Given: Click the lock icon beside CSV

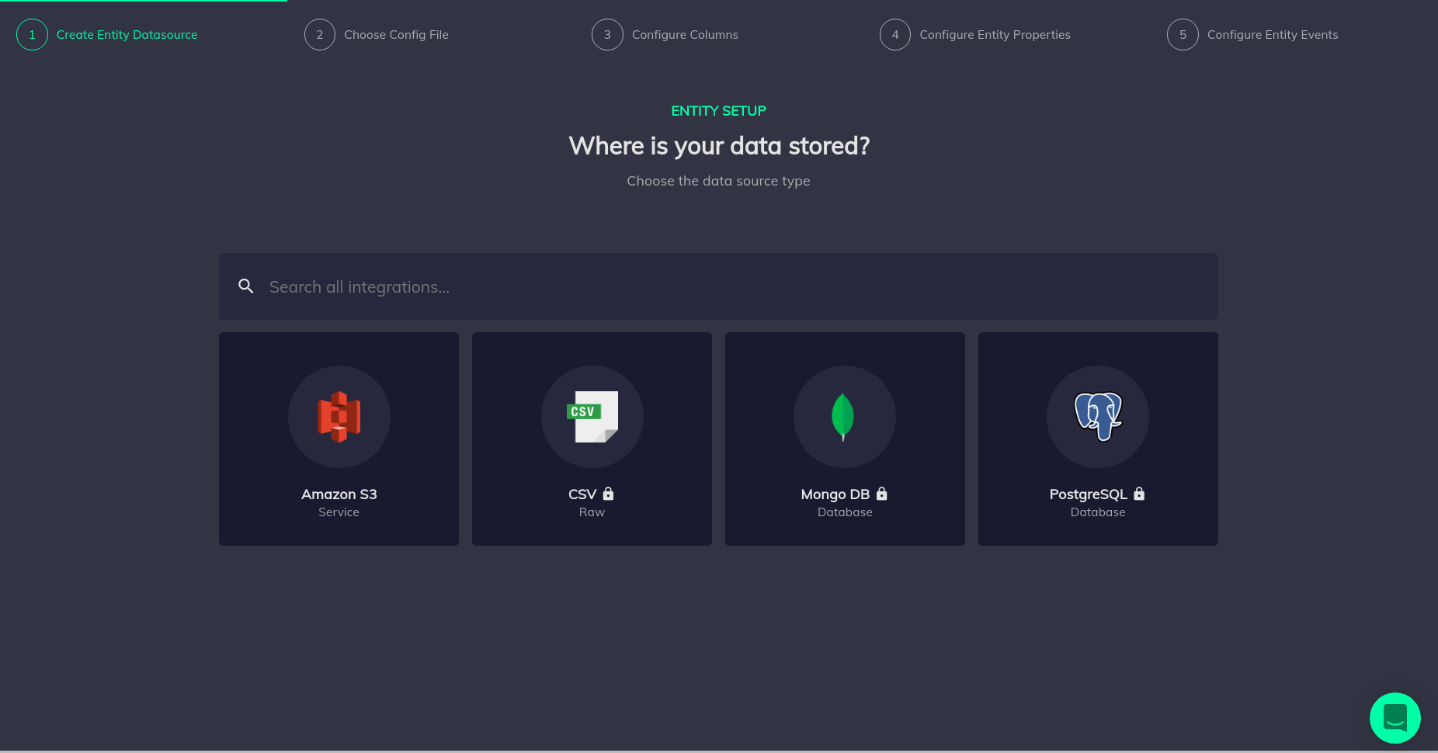Looking at the screenshot, I should pos(609,494).
